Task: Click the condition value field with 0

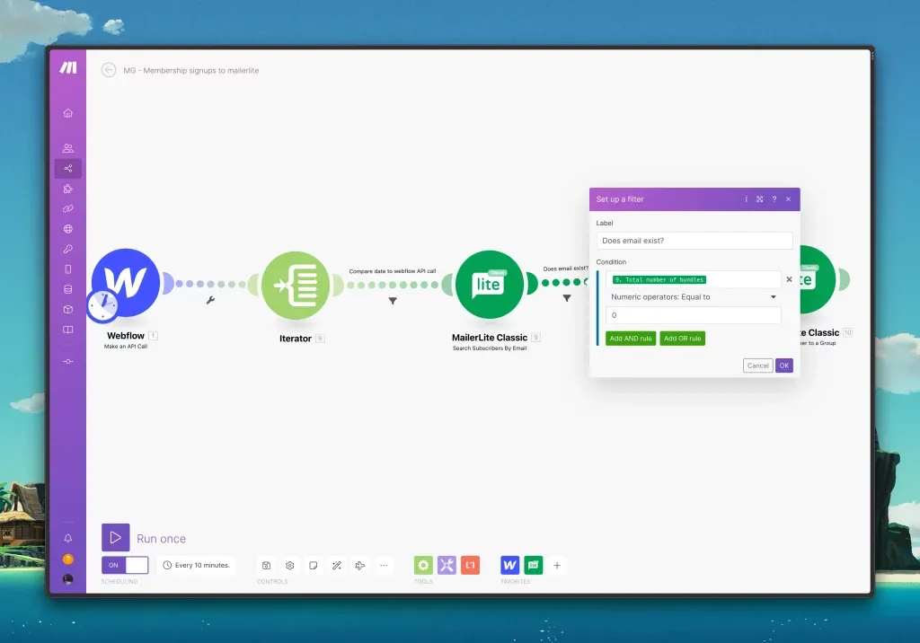Action: point(694,315)
